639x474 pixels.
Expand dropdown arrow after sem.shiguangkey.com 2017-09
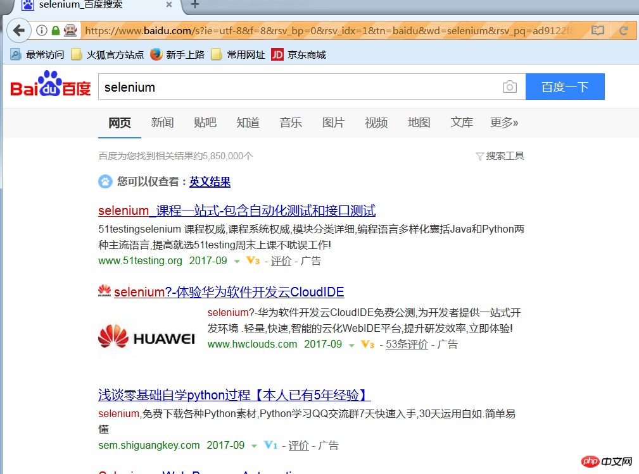[255, 446]
